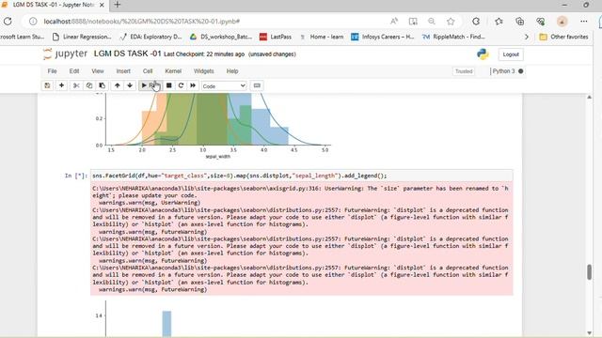The image size is (602, 338).
Task: Run the current cell
Action: [150, 85]
